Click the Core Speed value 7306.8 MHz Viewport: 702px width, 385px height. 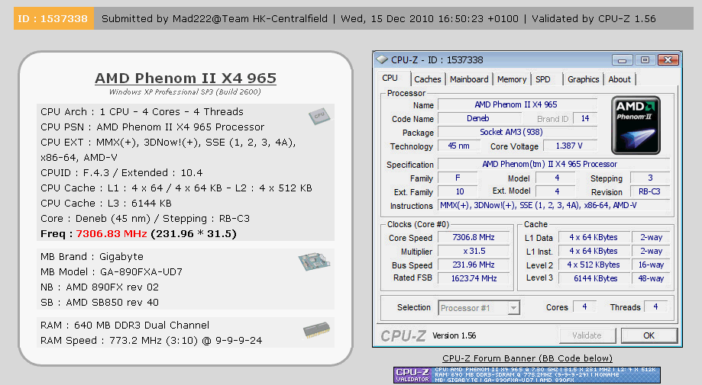point(474,237)
